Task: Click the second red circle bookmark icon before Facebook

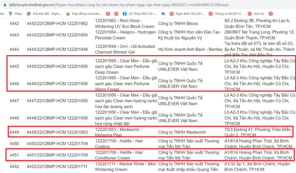Action: [x=116, y=14]
